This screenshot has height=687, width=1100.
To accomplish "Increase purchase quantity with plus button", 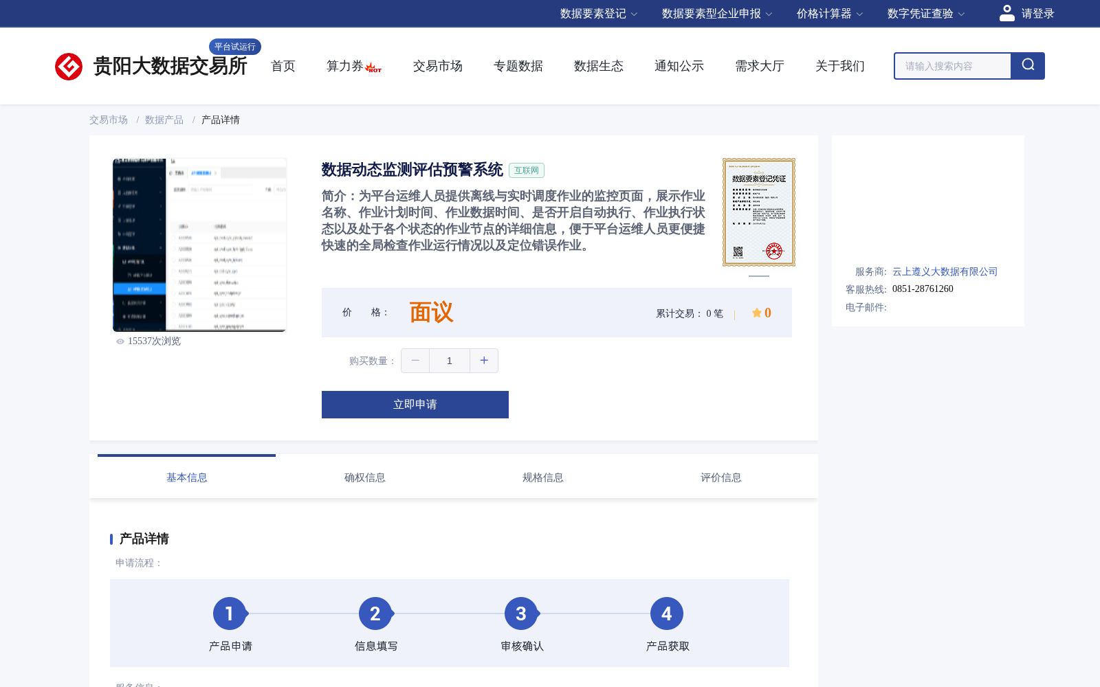I will tap(484, 361).
